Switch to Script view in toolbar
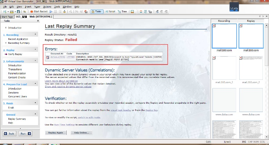Screen dimensions: 269x145 [110, 12]
